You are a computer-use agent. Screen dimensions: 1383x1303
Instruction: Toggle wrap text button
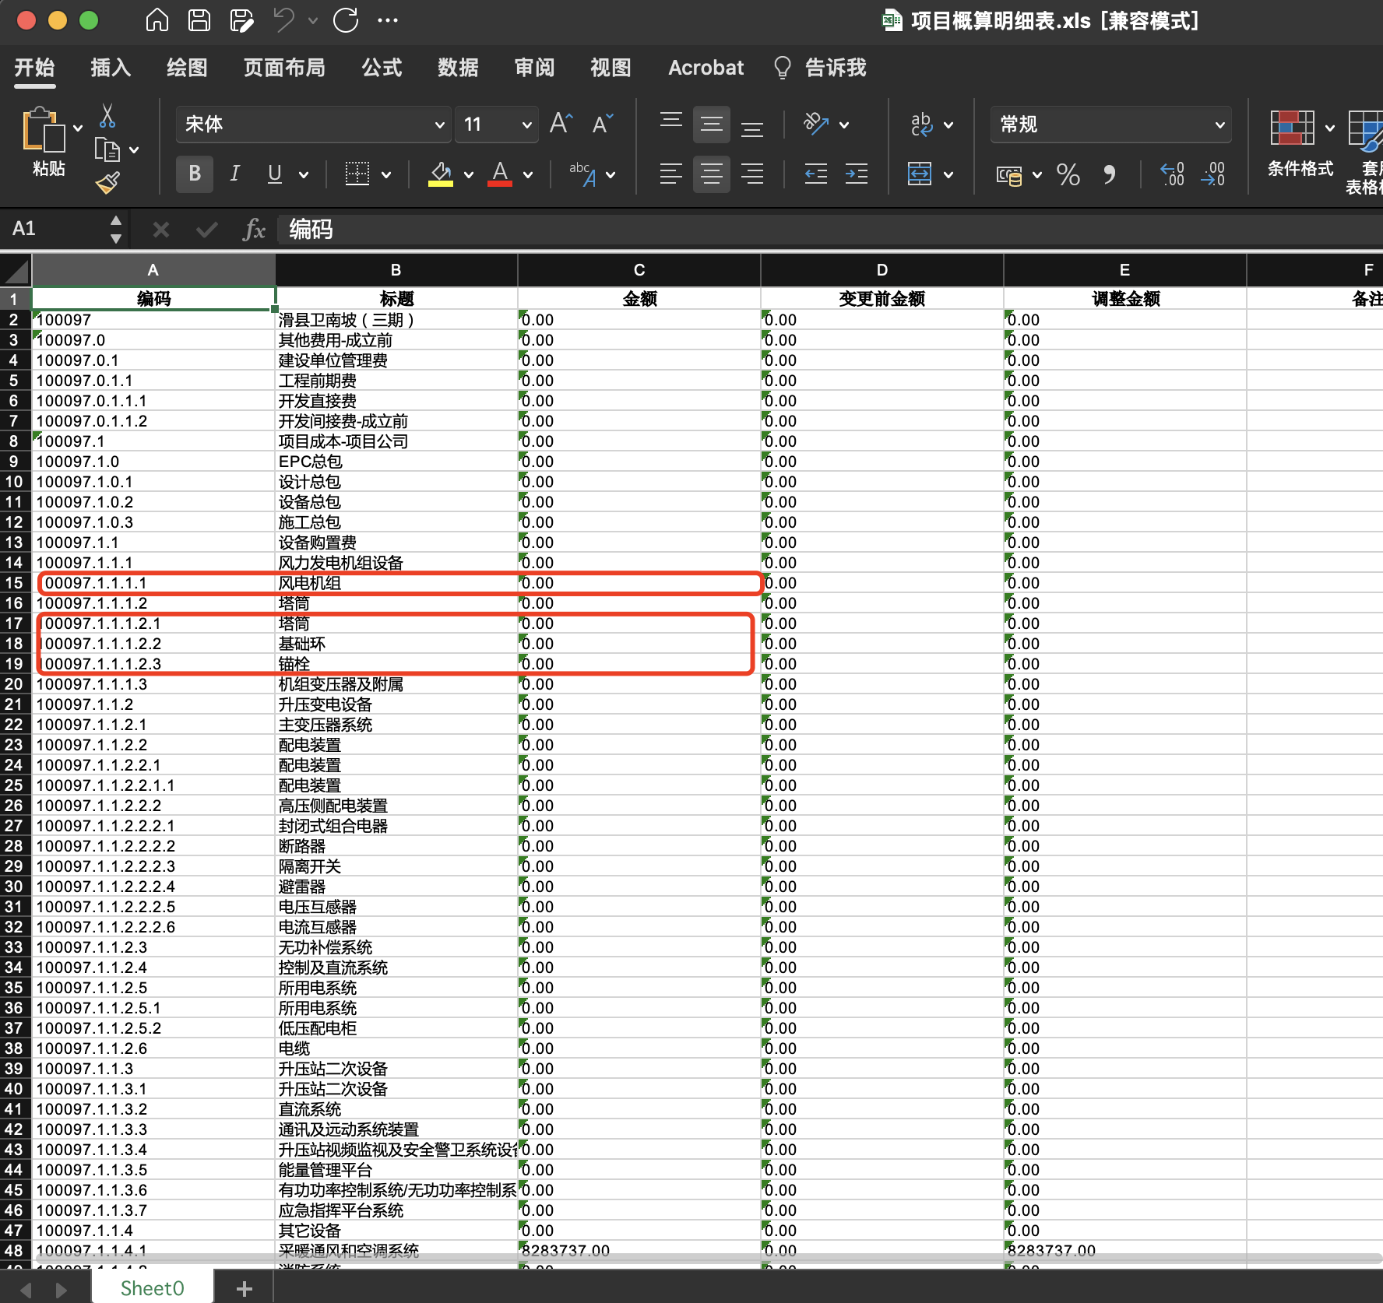922,125
